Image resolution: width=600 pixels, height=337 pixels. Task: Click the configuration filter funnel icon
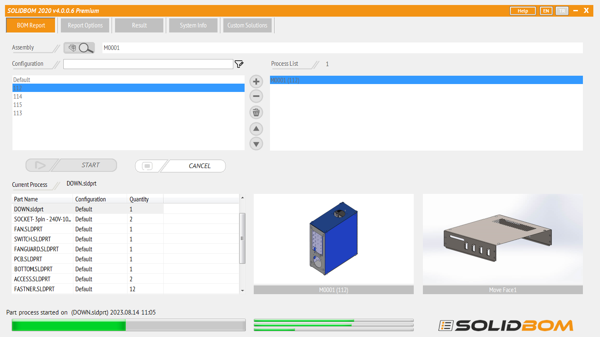point(239,64)
